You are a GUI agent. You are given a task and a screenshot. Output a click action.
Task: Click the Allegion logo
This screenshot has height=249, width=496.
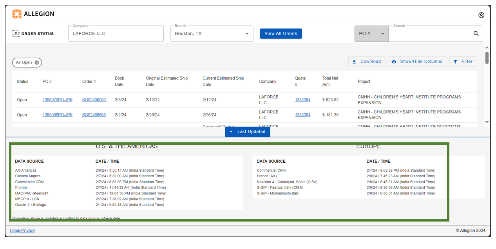(x=33, y=14)
